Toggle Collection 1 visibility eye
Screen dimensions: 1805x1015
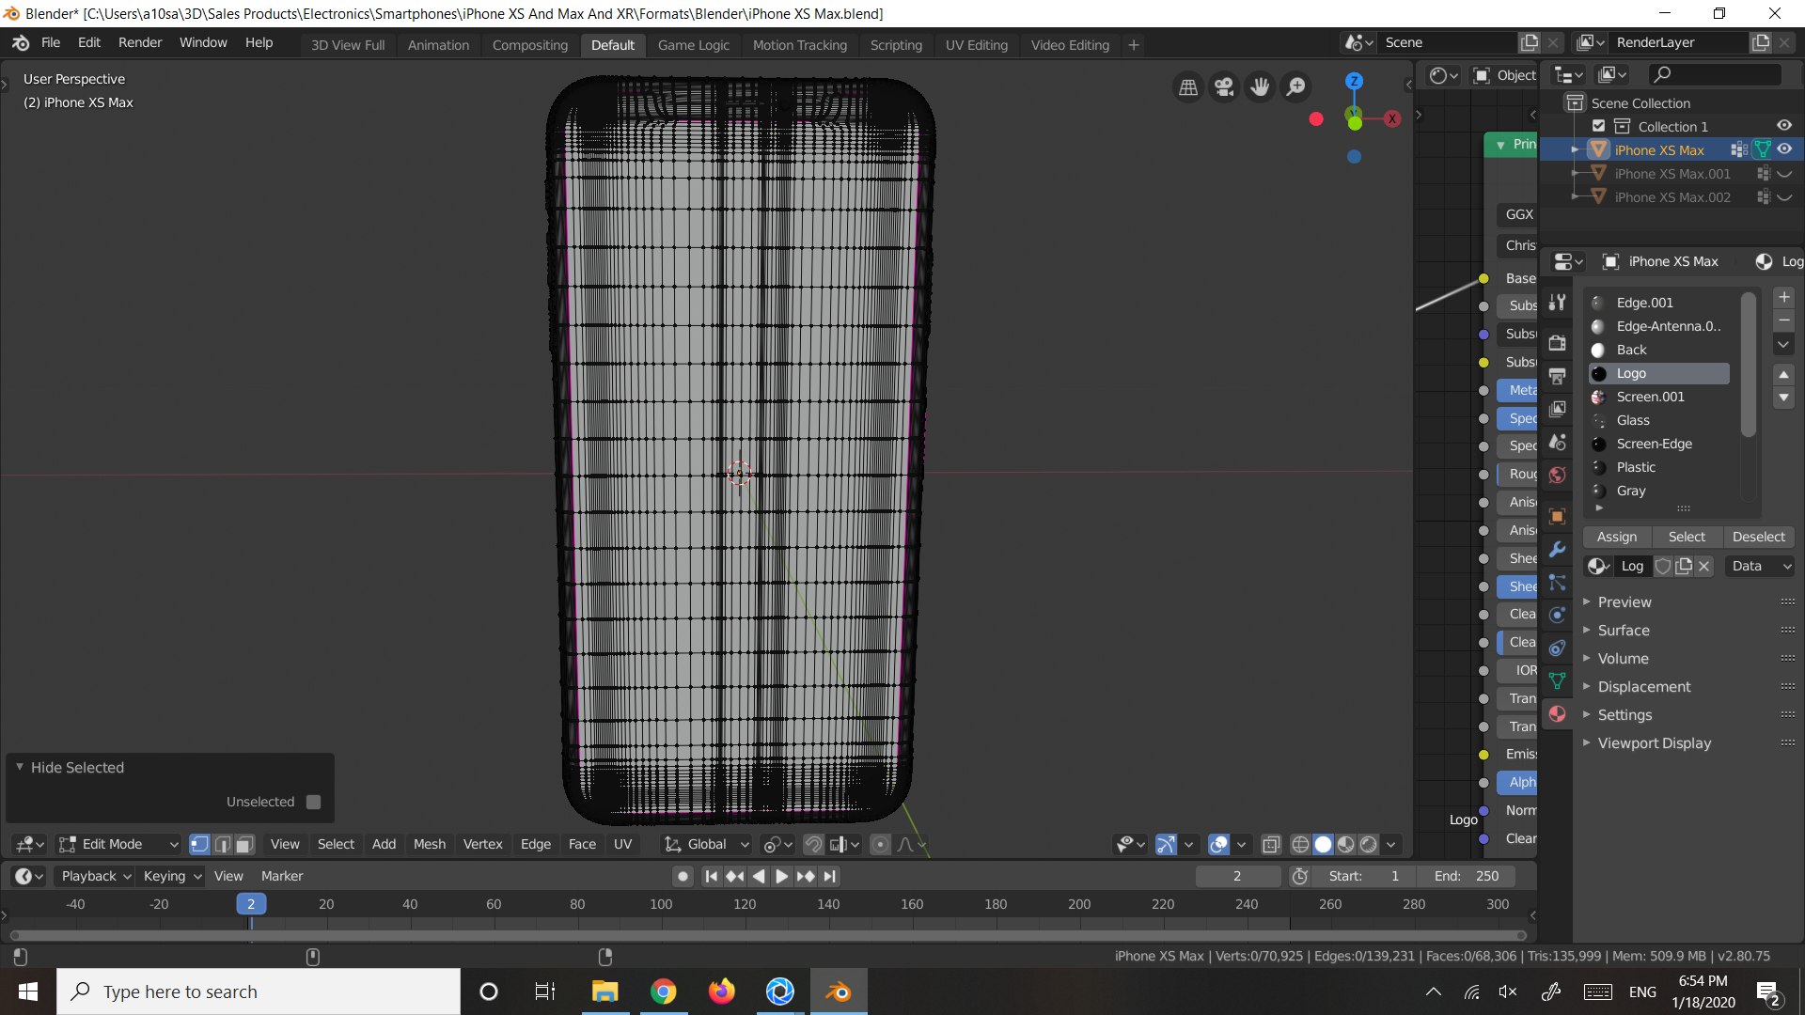pos(1784,126)
